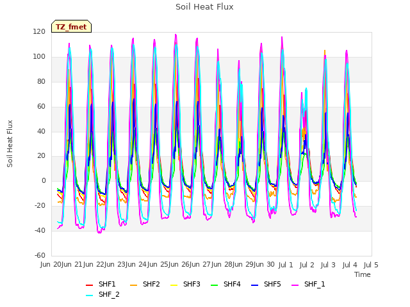Click the Jun 29 x-axis tick label
Screen dimensions: 410x307
tap(243, 265)
